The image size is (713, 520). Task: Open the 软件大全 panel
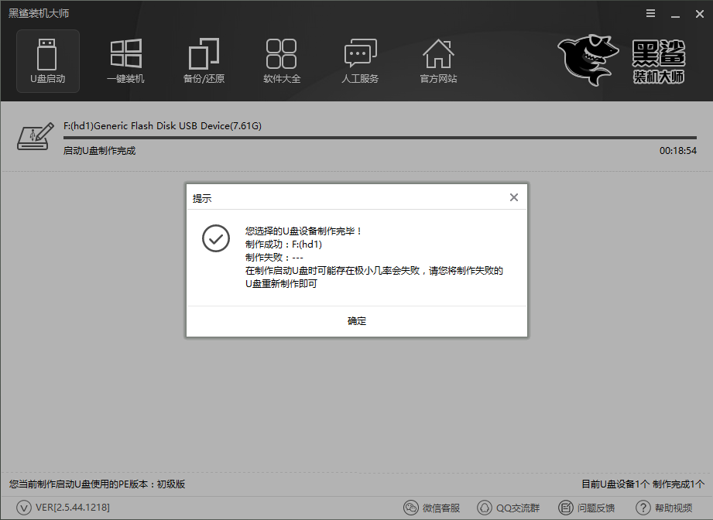[x=282, y=60]
